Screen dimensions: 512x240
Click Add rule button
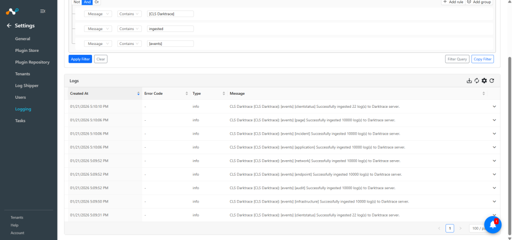tap(453, 2)
